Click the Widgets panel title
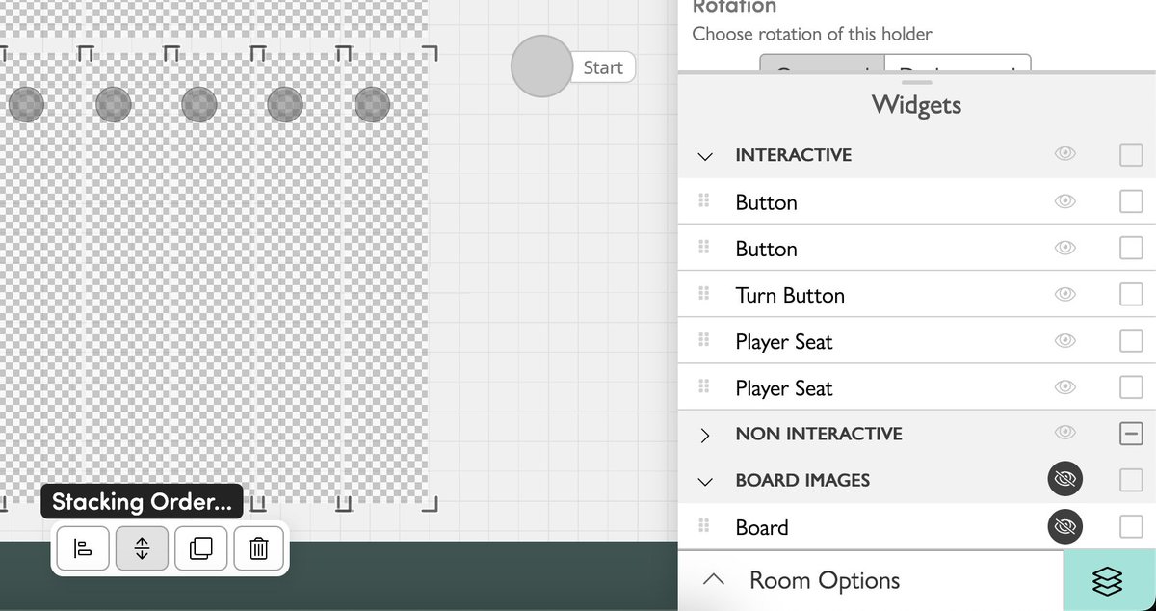This screenshot has width=1156, height=611. pos(916,104)
